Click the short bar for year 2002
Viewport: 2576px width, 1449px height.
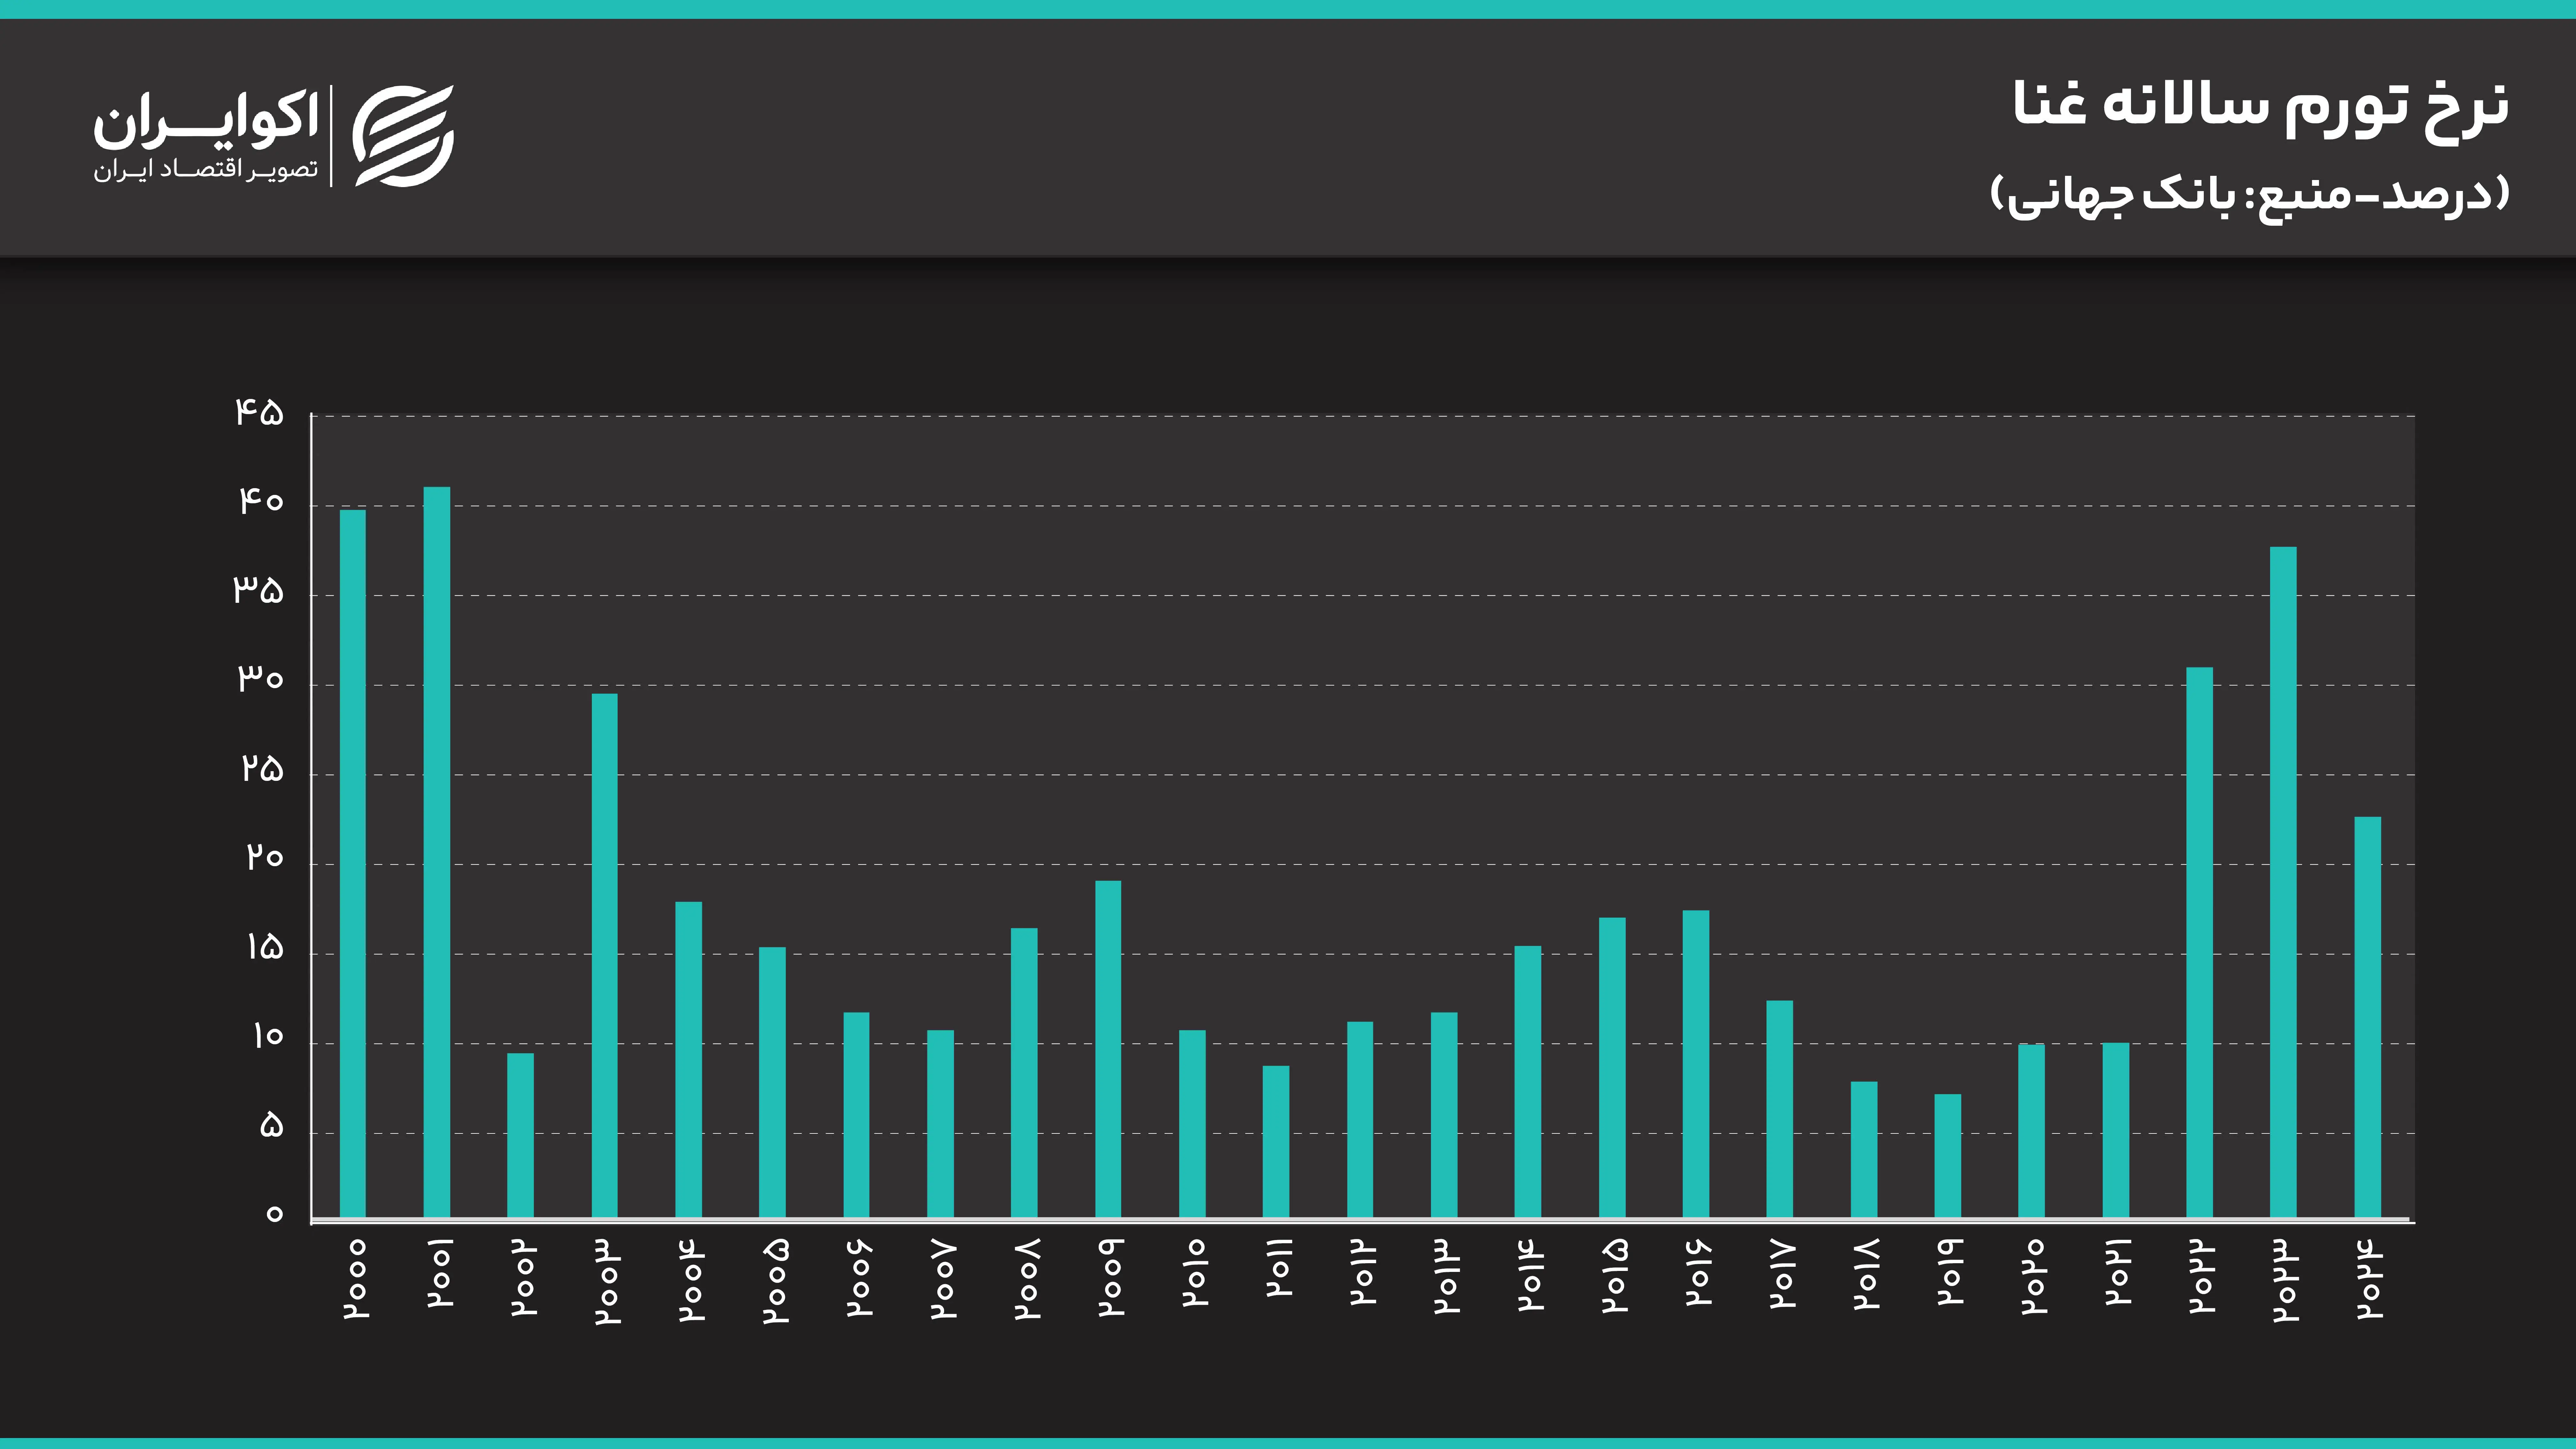tap(520, 1135)
